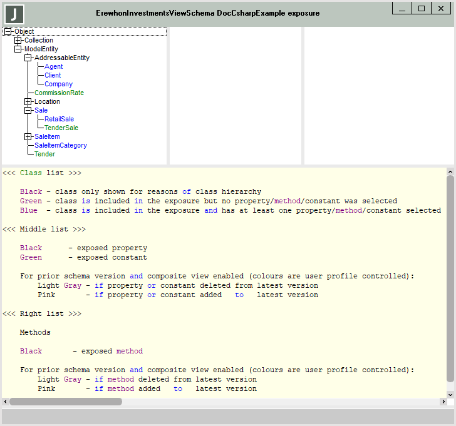Select the CommissionRate class
This screenshot has height=426, width=456.
pyautogui.click(x=59, y=93)
